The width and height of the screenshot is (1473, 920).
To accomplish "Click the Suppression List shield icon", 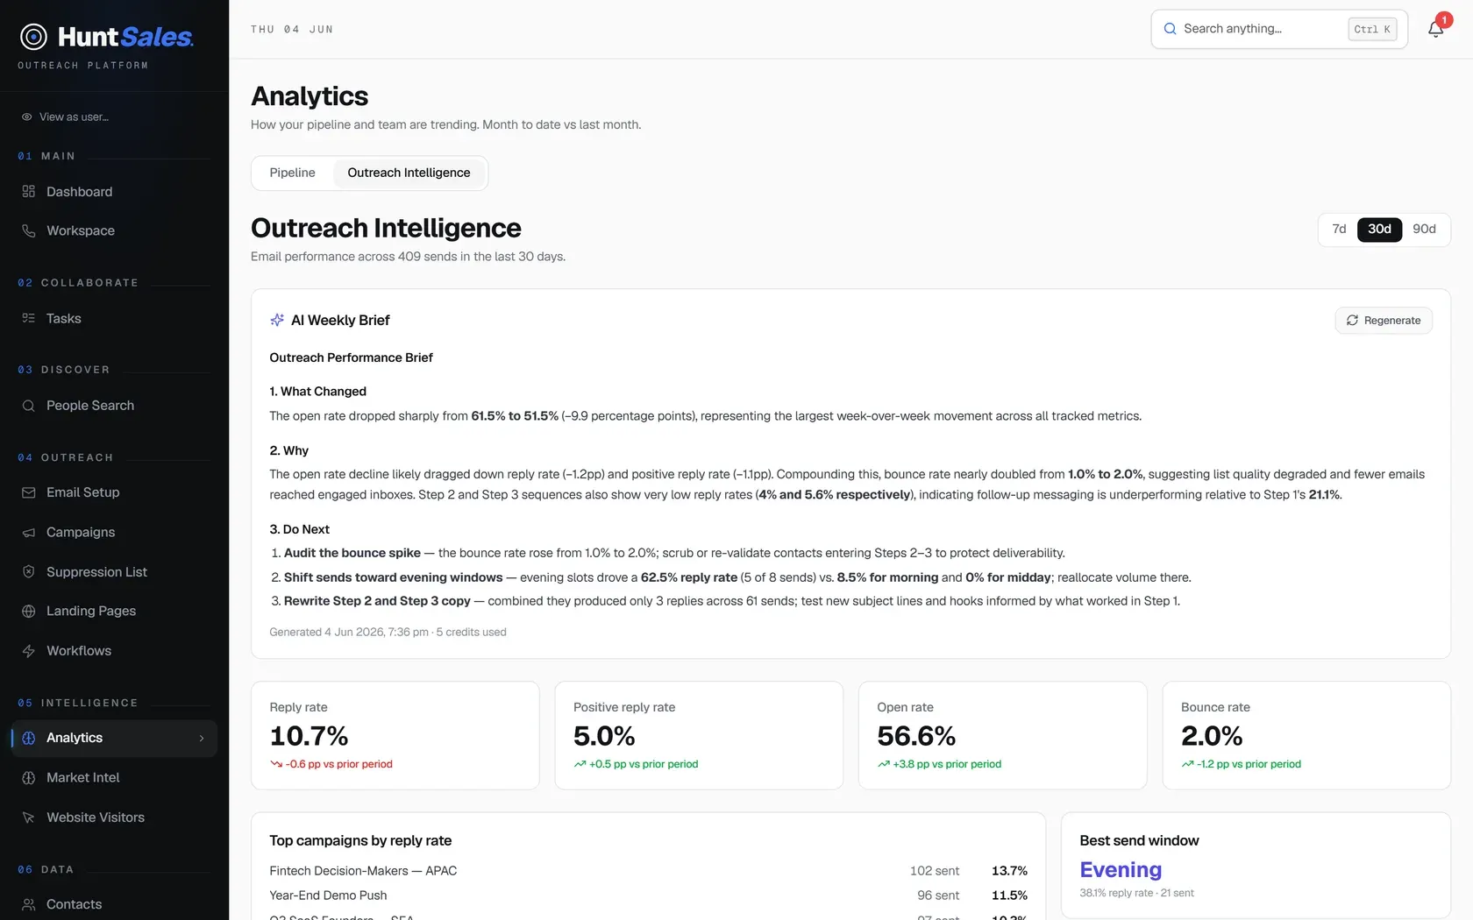I will 29,571.
